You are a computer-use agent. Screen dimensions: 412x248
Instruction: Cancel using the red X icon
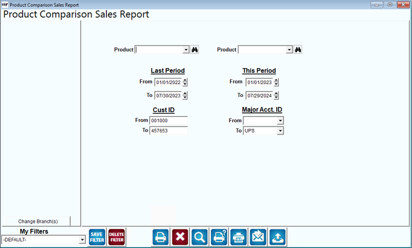pos(180,237)
